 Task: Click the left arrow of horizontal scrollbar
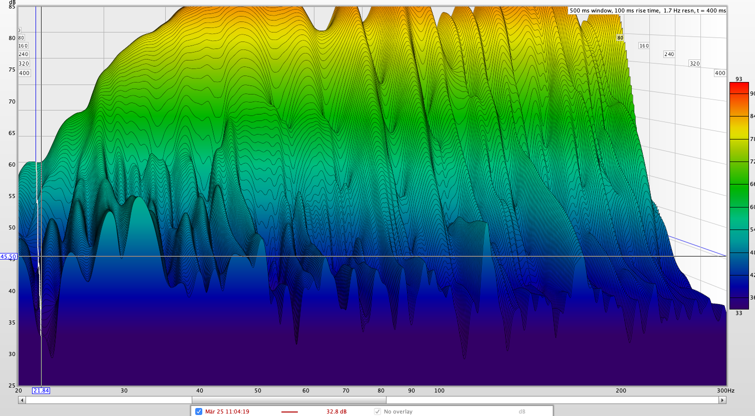(x=22, y=400)
